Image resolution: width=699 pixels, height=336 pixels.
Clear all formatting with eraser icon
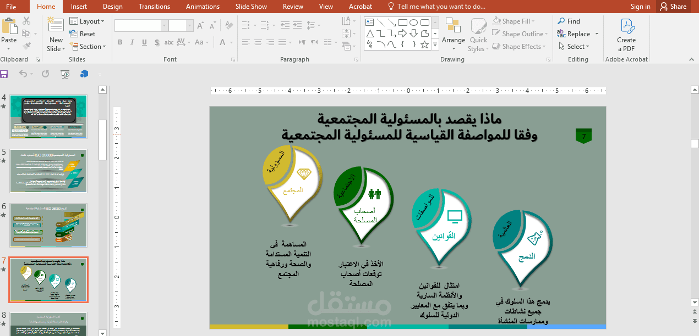tap(230, 25)
